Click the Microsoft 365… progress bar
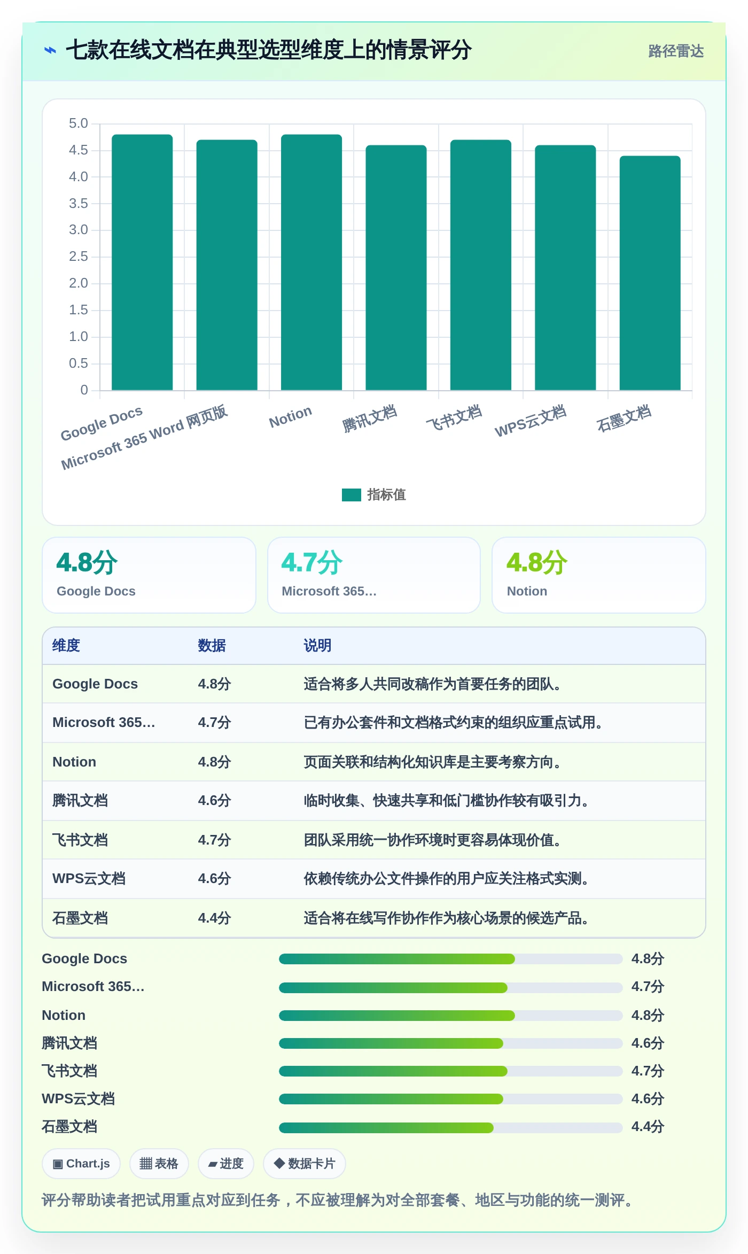The height and width of the screenshot is (1254, 748). click(x=450, y=988)
